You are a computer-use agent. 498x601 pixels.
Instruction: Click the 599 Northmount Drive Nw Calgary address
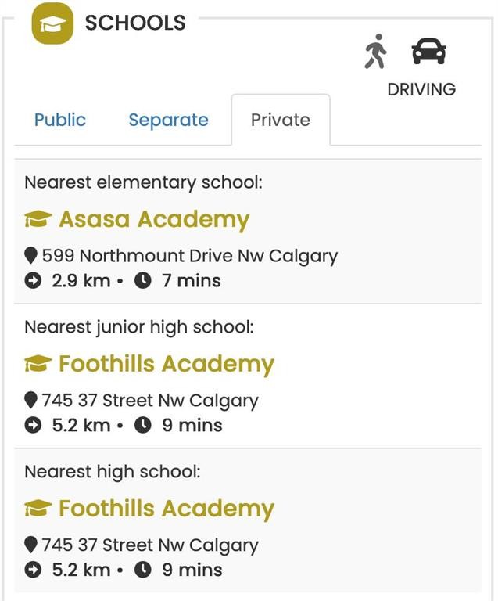[x=190, y=256]
